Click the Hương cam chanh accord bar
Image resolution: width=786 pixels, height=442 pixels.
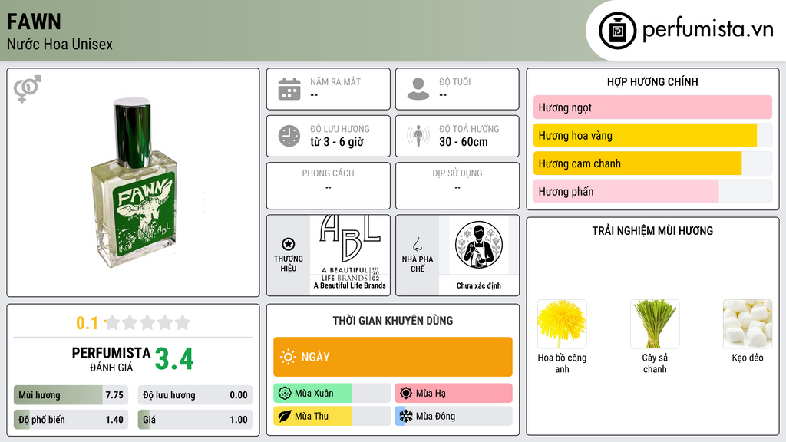tap(652, 163)
